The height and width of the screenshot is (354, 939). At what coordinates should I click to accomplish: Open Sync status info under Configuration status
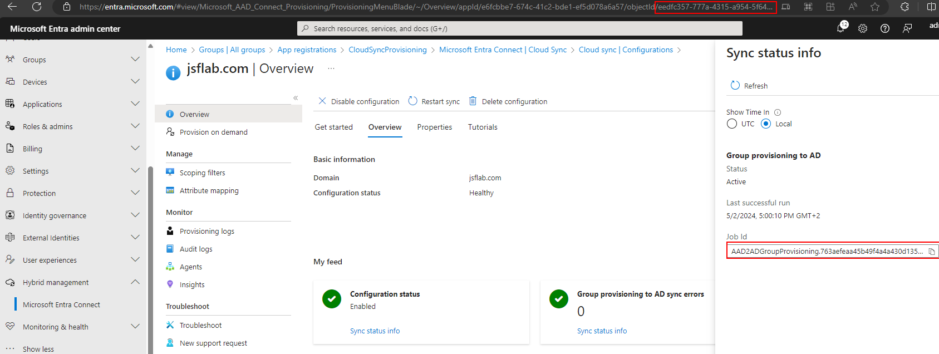(x=375, y=331)
